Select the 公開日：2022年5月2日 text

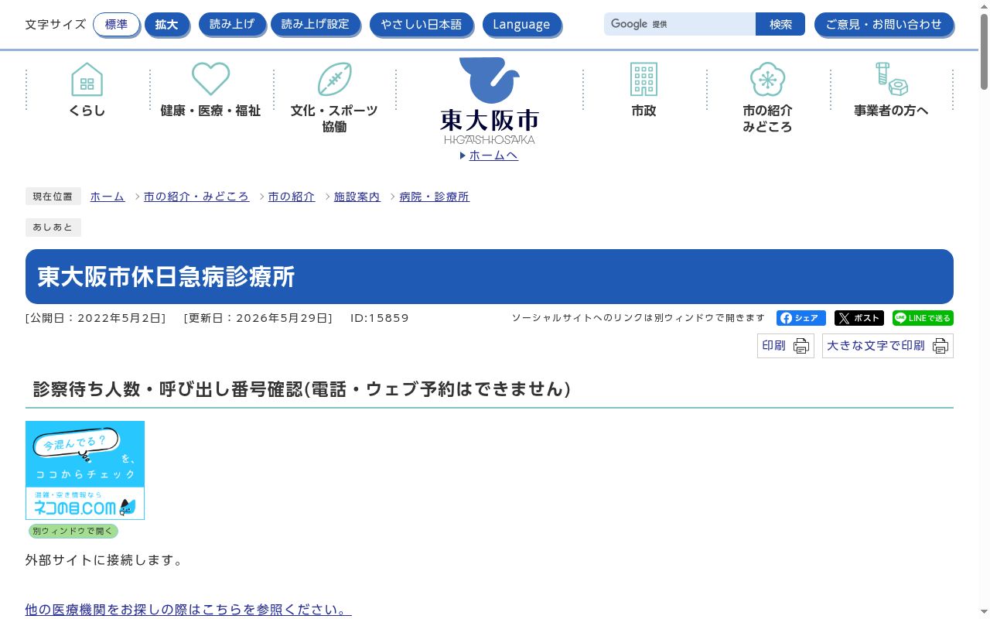[95, 318]
